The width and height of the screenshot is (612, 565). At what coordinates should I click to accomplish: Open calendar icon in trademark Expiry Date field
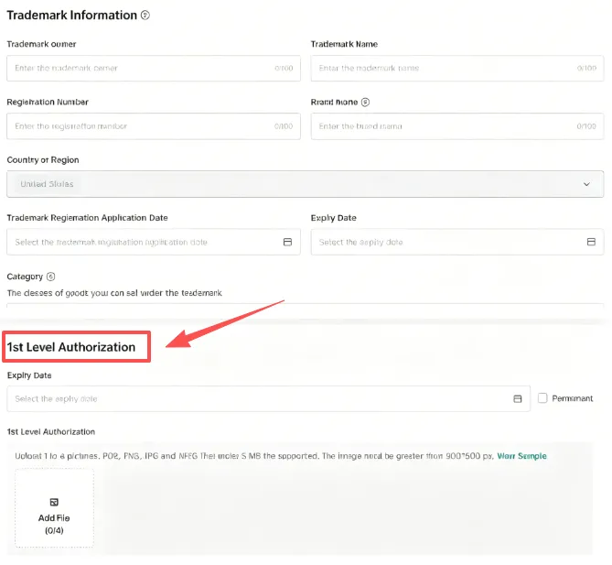(591, 243)
